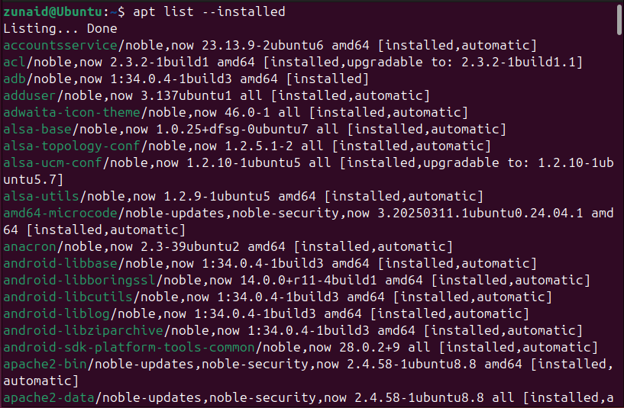Viewport: 624px width, 408px height.
Task: Click the 'Listing... Done' output line
Action: coord(60,29)
